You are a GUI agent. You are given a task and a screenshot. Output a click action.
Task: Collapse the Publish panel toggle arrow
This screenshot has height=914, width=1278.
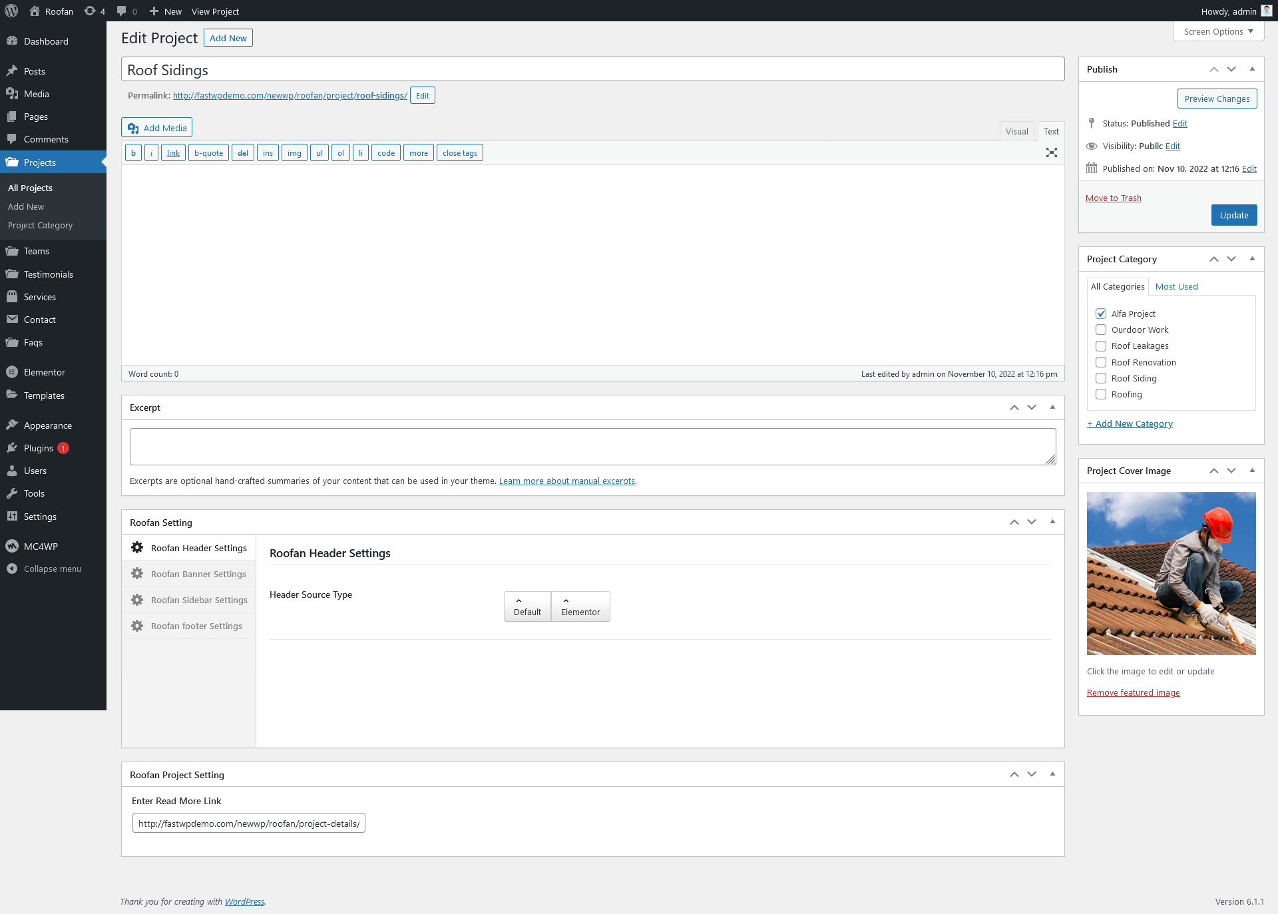(1252, 69)
